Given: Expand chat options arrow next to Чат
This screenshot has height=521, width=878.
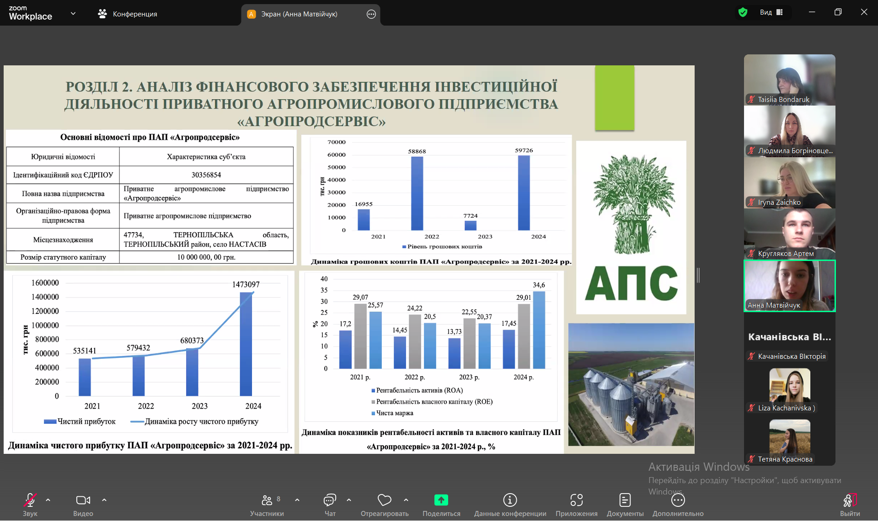Looking at the screenshot, I should click(349, 500).
